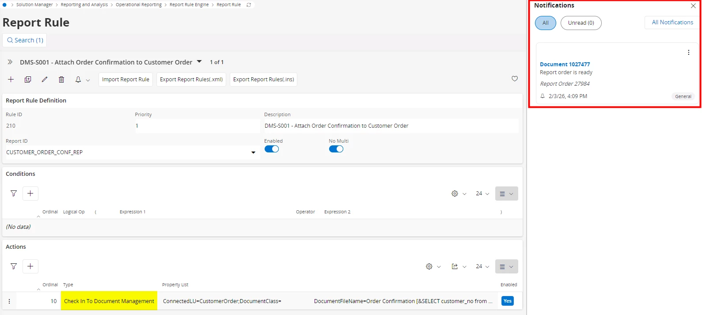702x315 pixels.
Task: Click Export Report Rules(.ins) button
Action: (x=263, y=80)
